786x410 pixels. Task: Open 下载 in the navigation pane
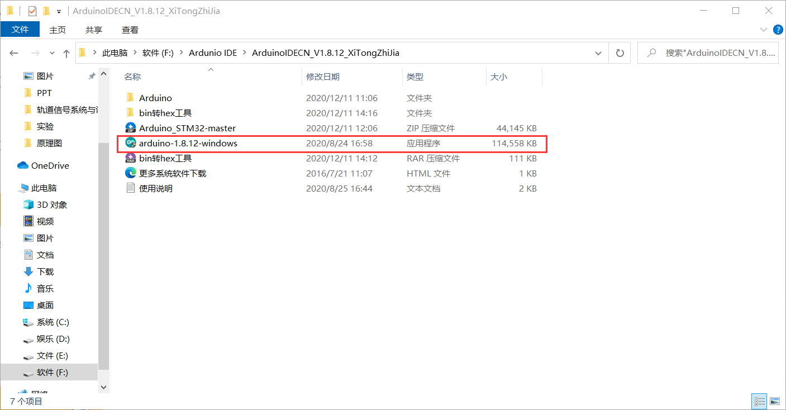pos(39,271)
